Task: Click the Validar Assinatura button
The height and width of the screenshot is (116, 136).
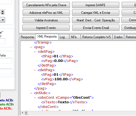Action: tap(46, 20)
